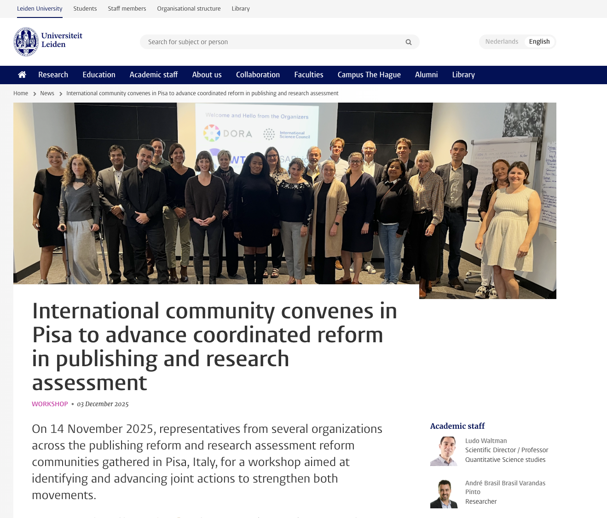Click the Home breadcrumb link
The height and width of the screenshot is (518, 607).
[21, 93]
